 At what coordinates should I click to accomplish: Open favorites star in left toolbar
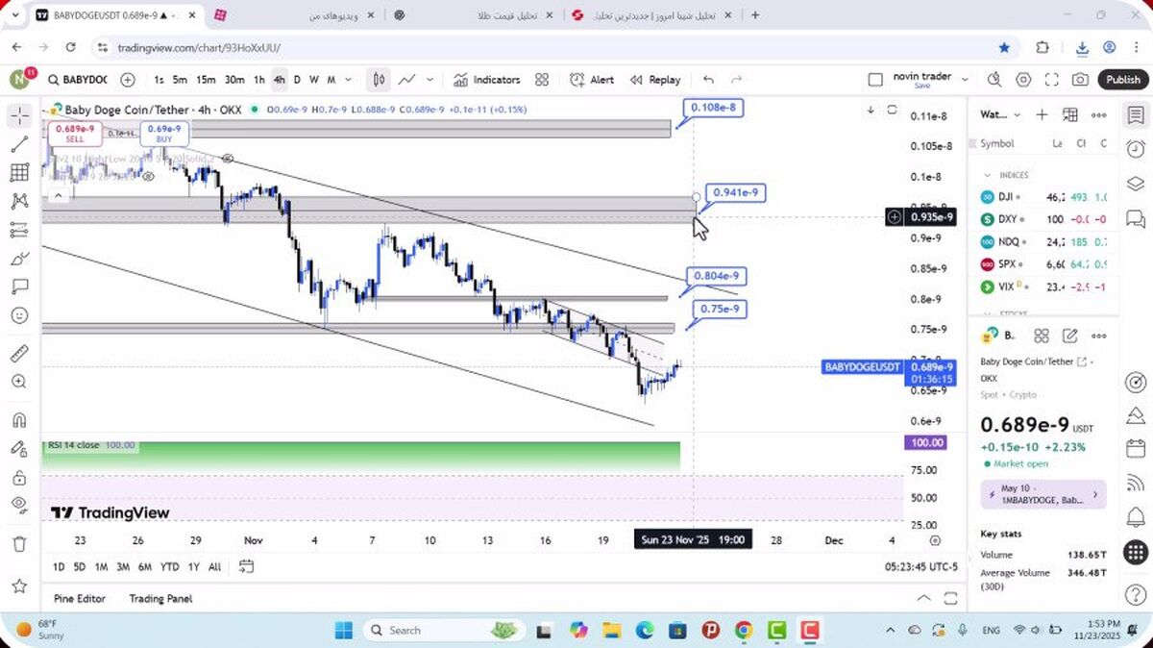[19, 586]
